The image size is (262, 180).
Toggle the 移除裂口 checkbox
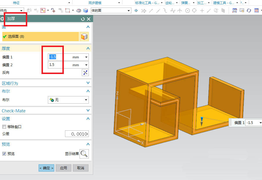4,127
